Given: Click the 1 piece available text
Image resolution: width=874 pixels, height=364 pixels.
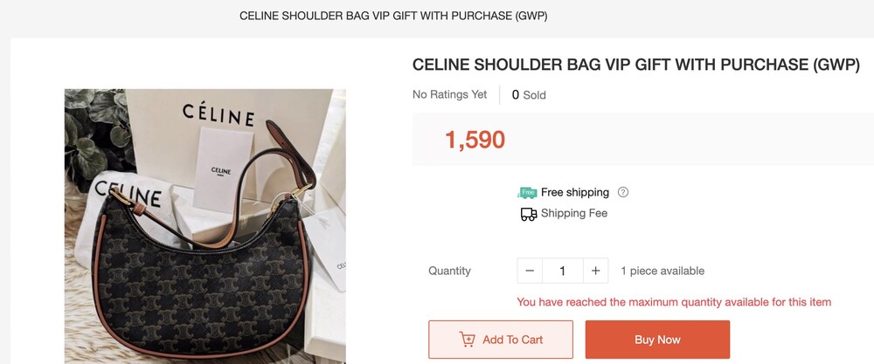Looking at the screenshot, I should [x=662, y=271].
